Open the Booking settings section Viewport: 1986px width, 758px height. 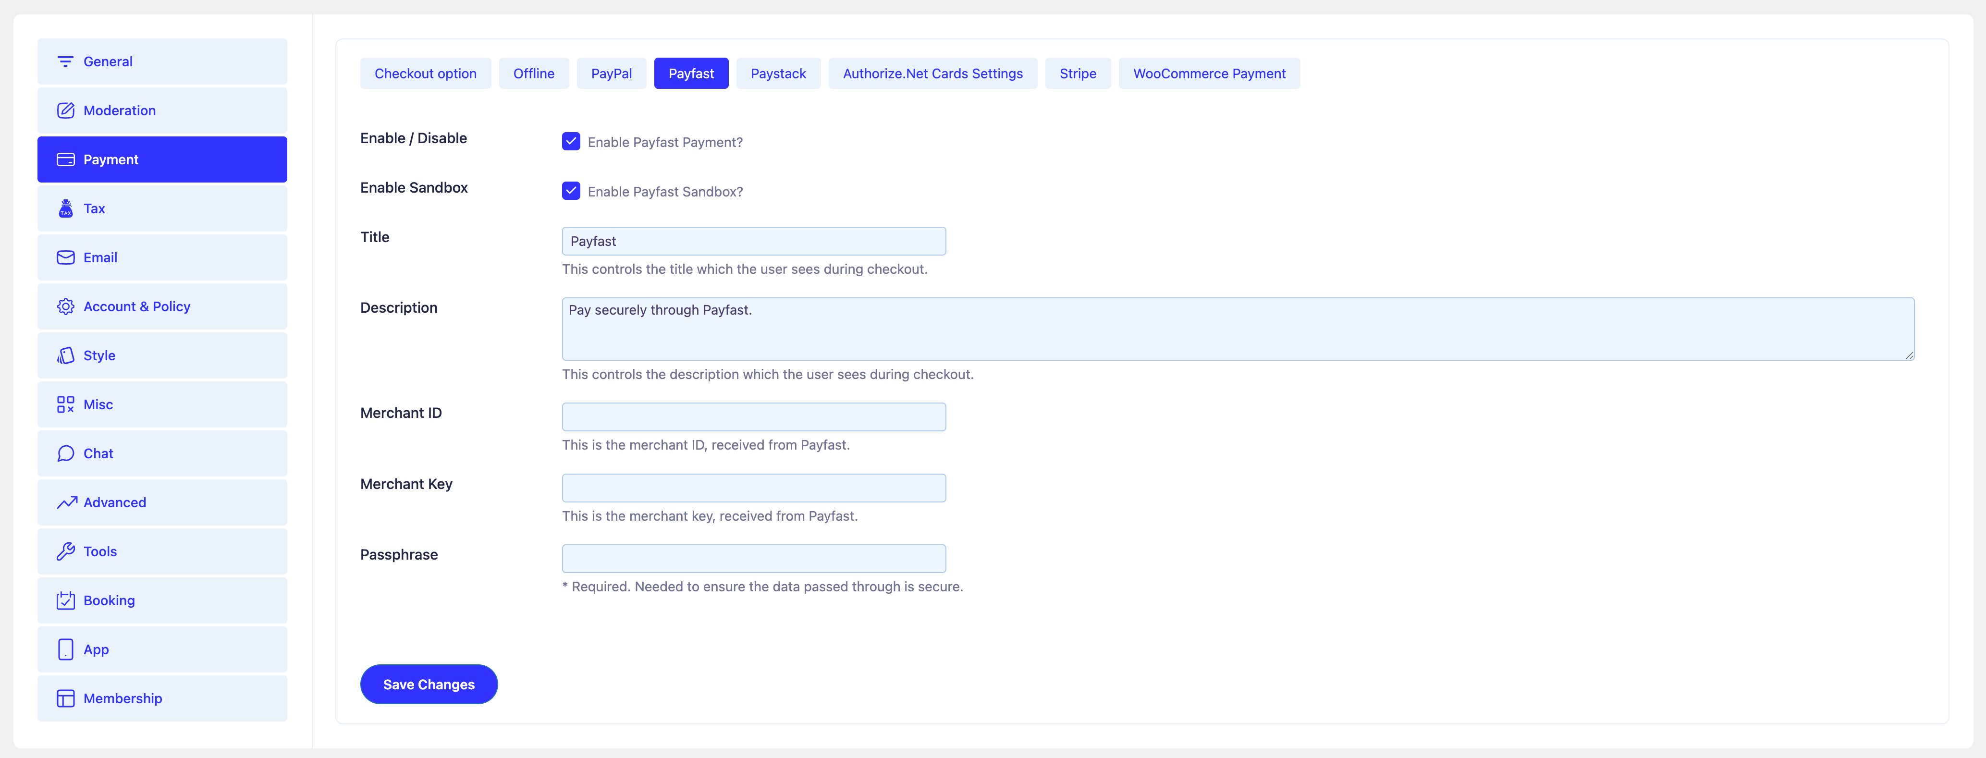pos(162,600)
